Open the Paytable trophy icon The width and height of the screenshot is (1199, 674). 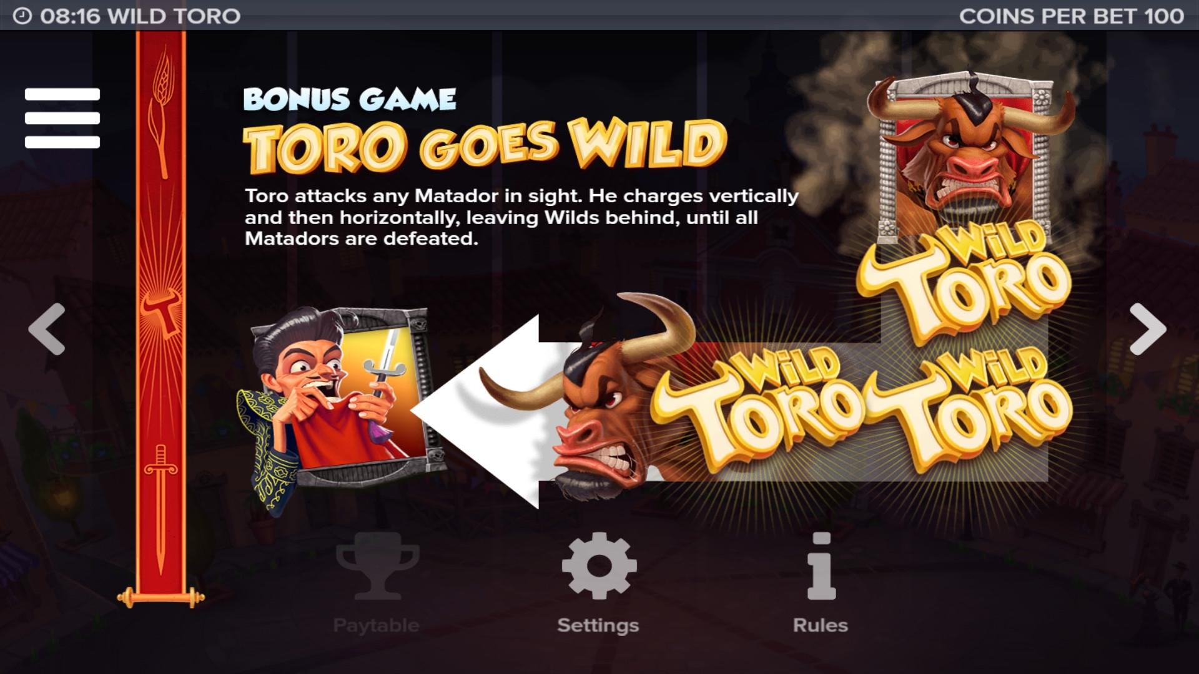pyautogui.click(x=377, y=565)
